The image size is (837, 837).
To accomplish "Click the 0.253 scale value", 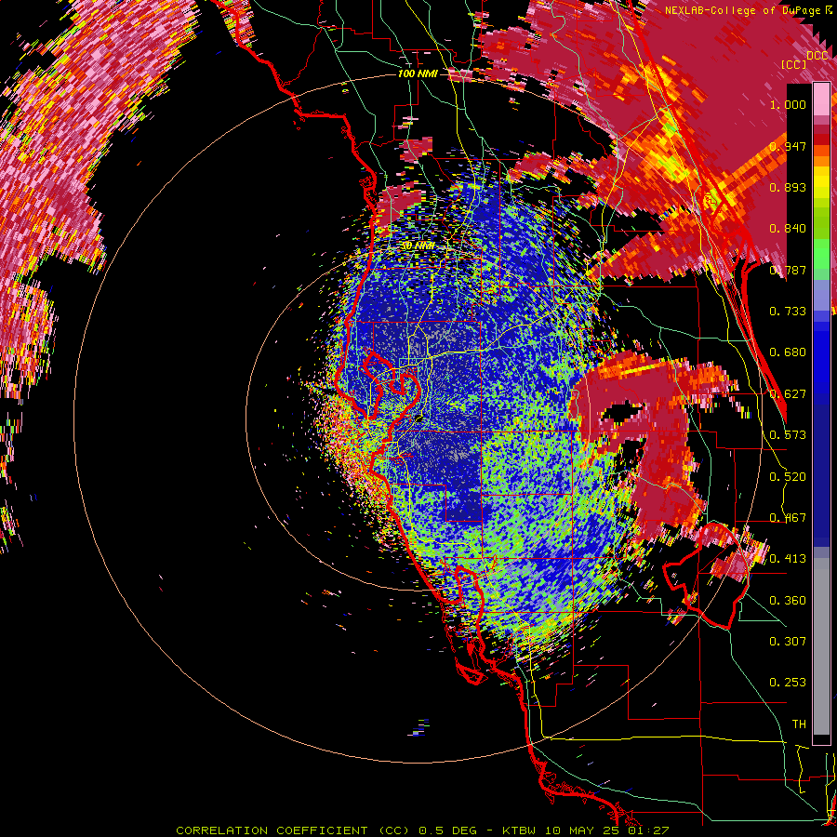I will click(788, 683).
